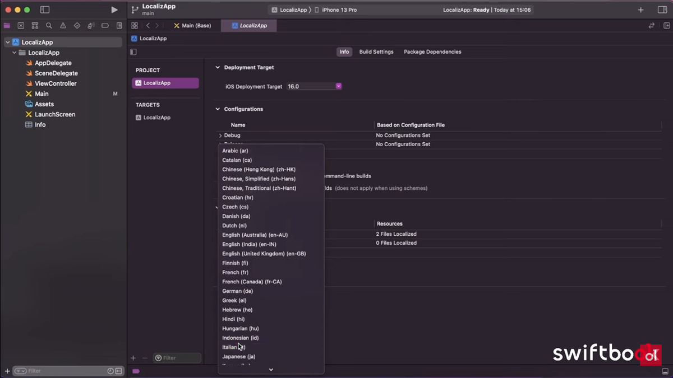Collapse the LocalizApp project root
673x378 pixels.
pyautogui.click(x=8, y=43)
